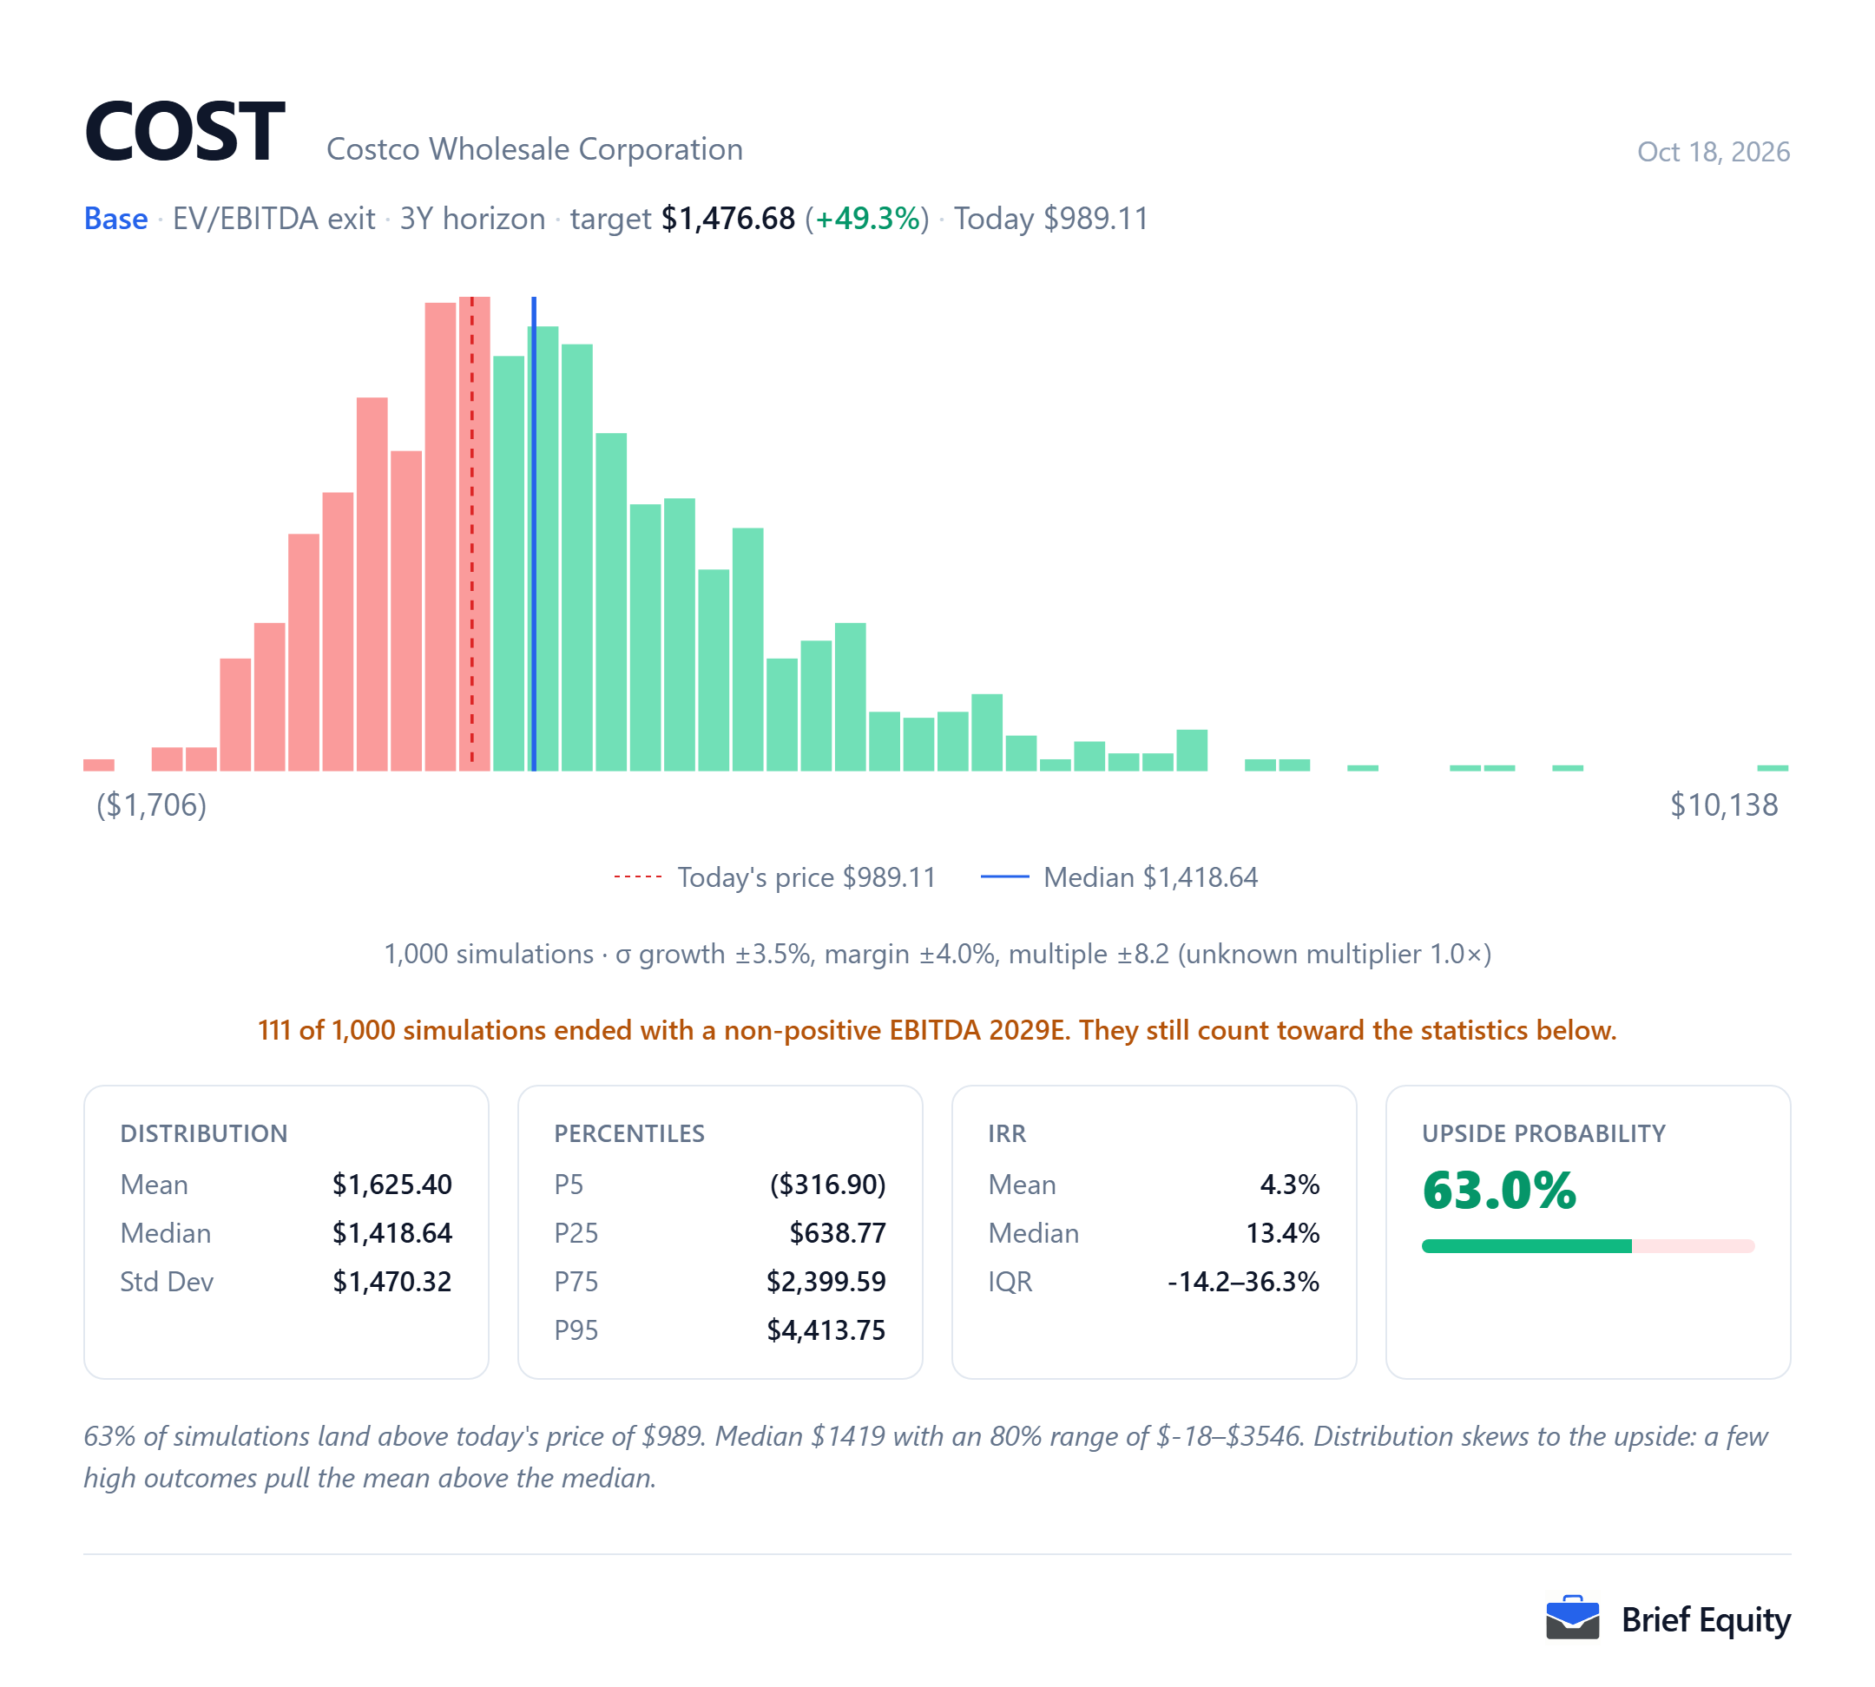
Task: Click the Oct 18, 2026 date
Action: [1713, 151]
